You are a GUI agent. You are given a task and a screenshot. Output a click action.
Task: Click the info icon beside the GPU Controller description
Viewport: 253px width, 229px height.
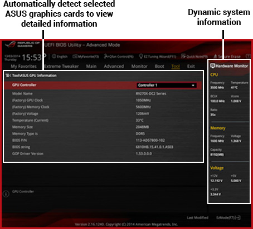pyautogui.click(x=6, y=194)
